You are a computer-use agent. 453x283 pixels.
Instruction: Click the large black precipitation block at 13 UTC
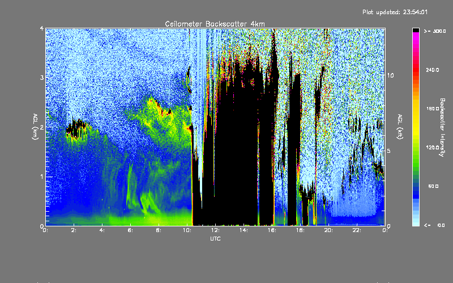(237, 150)
